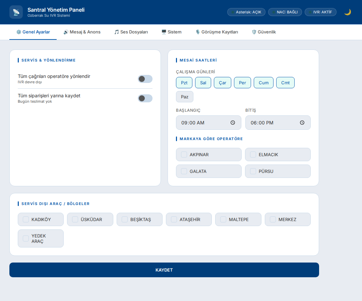Select the MALTEPE region checkbox

223,219
